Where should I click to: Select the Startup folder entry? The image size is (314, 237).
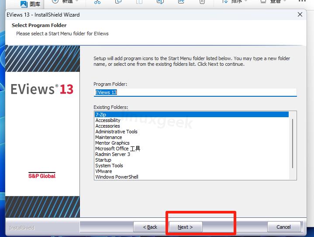[x=103, y=160]
